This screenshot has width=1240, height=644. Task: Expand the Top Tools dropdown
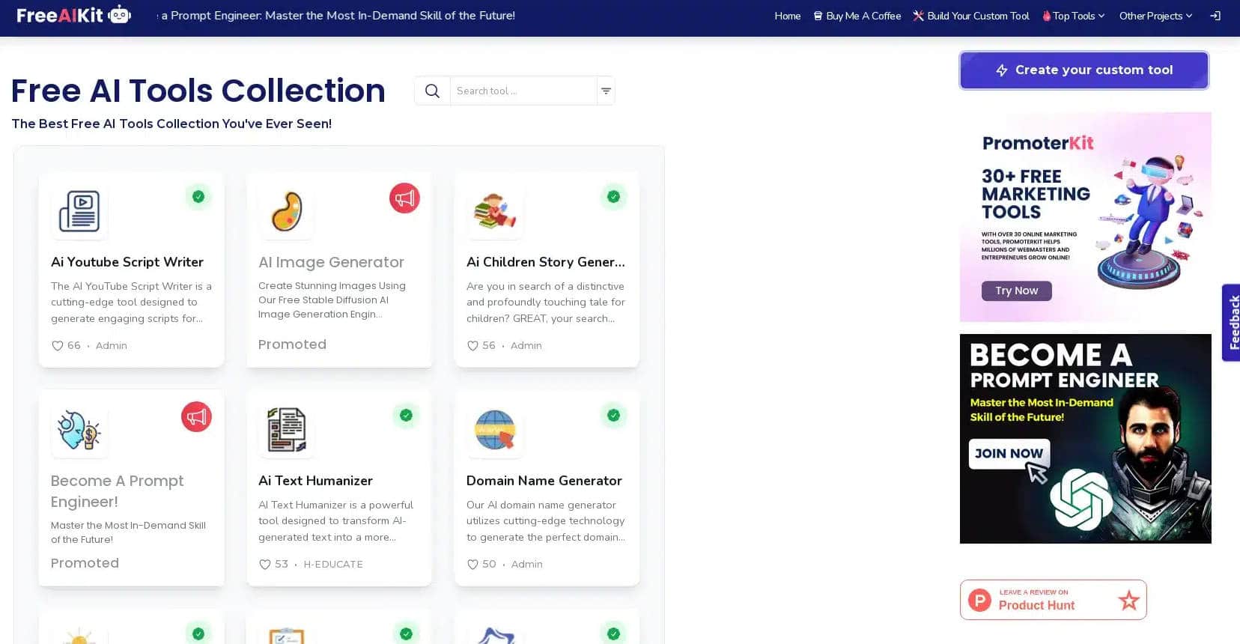[x=1074, y=16]
